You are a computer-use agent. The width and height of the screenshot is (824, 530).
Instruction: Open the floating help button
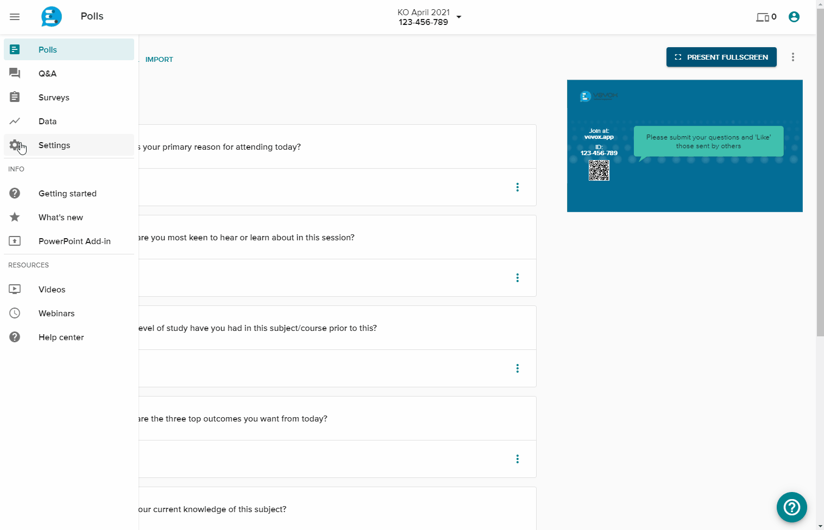point(791,507)
